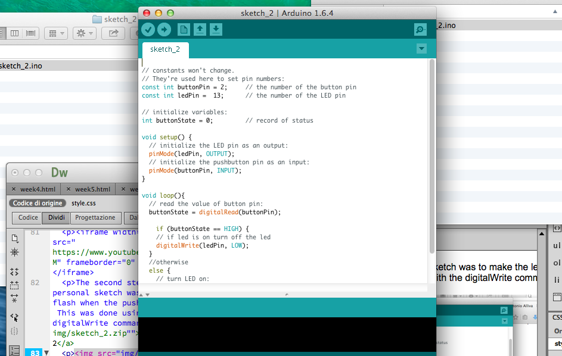Click the Arduino Verify checkmark button
Screen dimensions: 562x356
point(148,29)
